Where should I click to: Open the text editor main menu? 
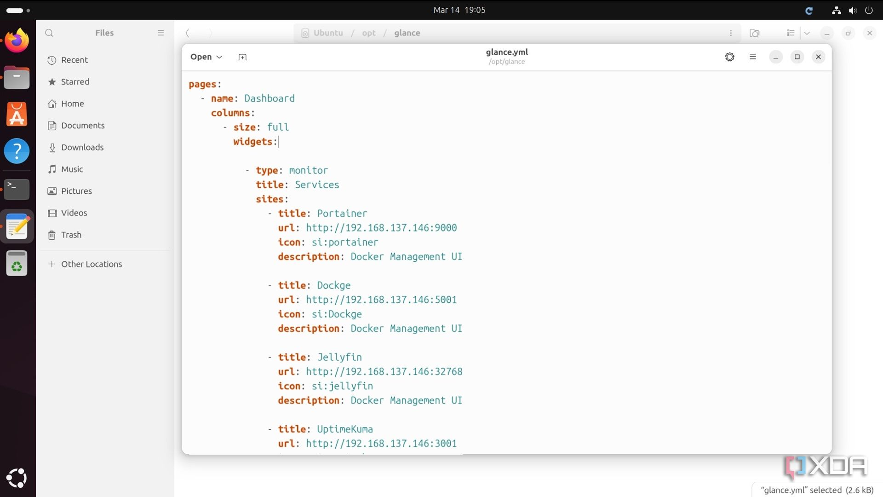tap(753, 57)
